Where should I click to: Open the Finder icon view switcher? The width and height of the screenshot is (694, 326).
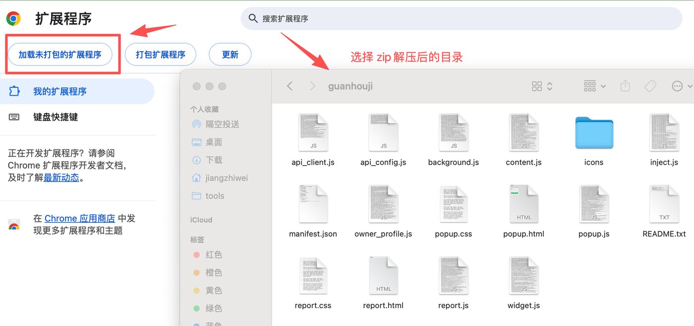[x=542, y=86]
